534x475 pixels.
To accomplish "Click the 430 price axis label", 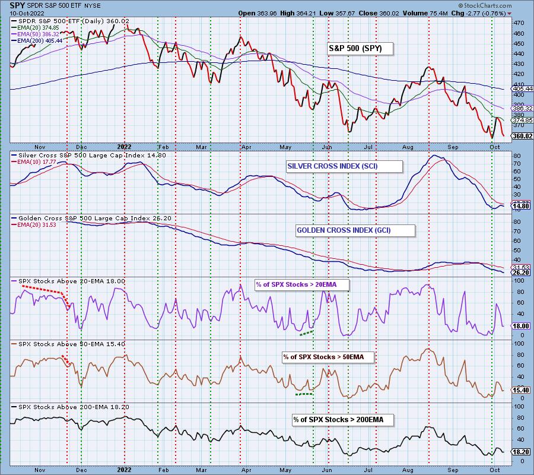I will [x=519, y=64].
